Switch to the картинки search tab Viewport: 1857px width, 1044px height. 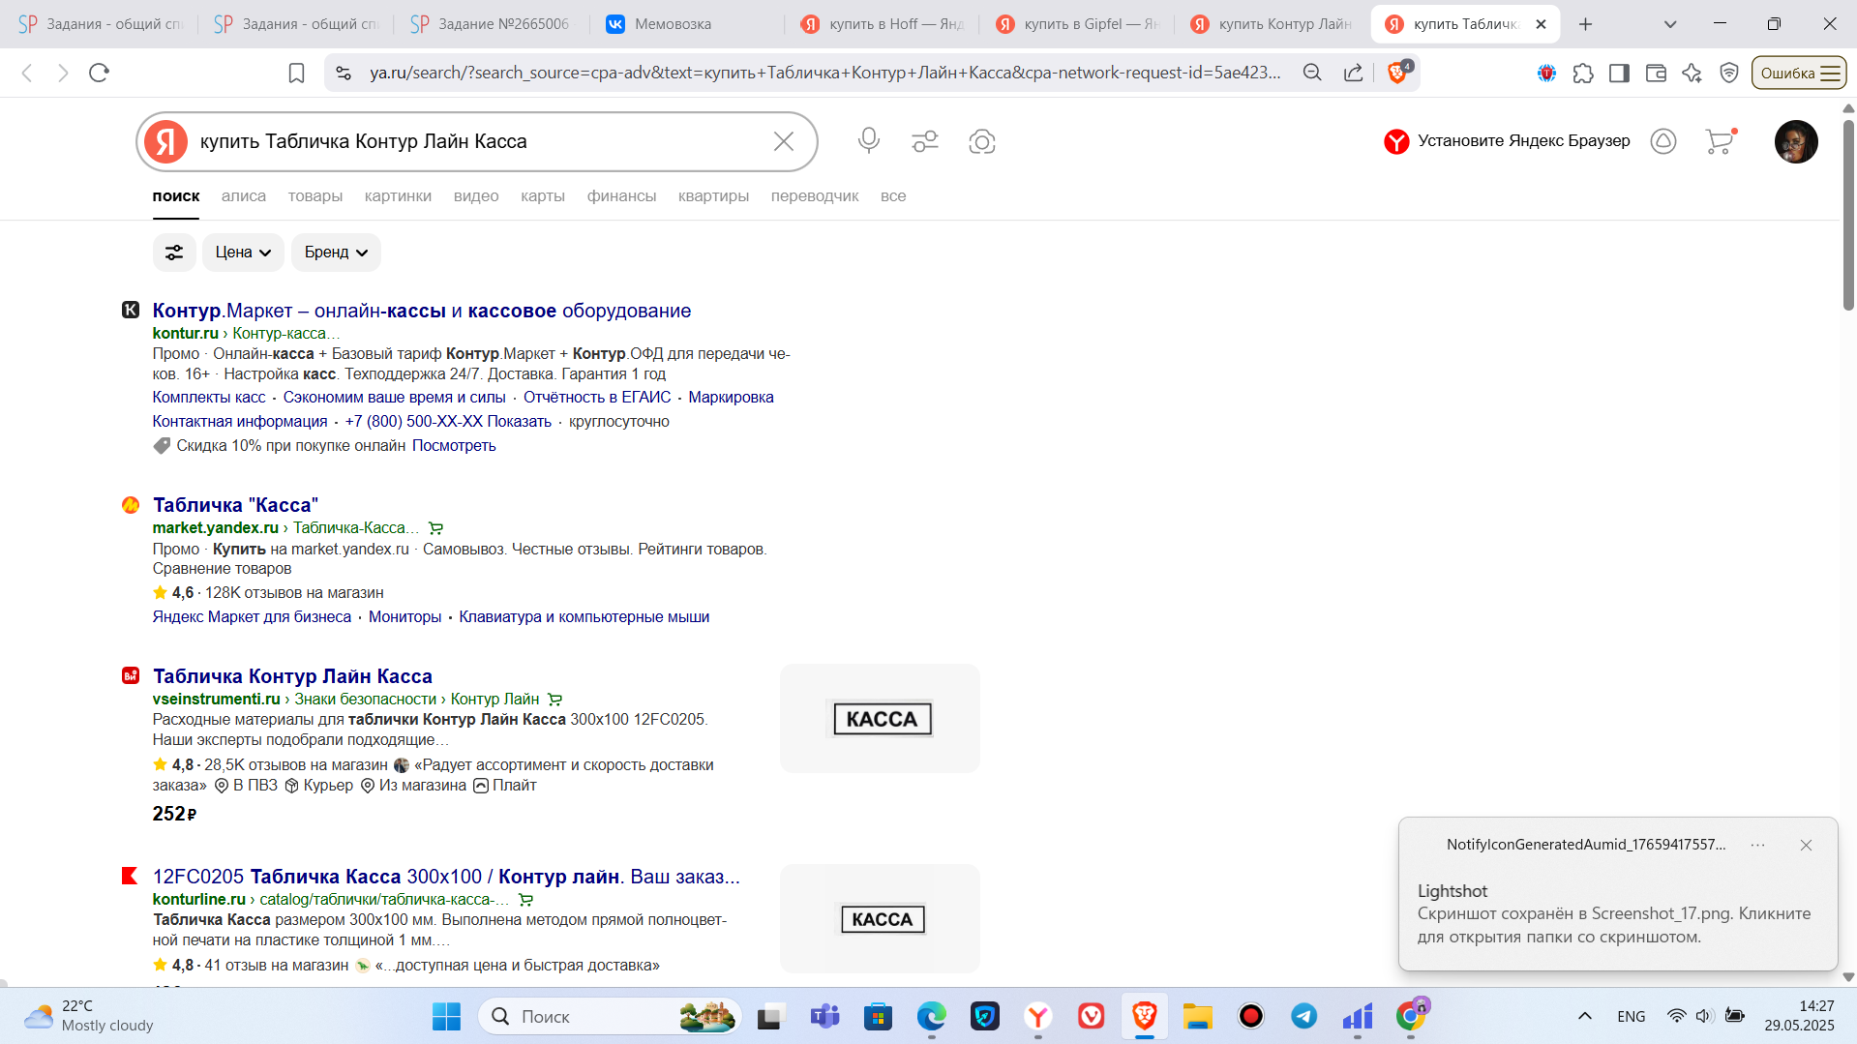point(398,196)
